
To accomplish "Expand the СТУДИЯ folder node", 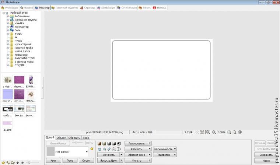I will click(x=8, y=65).
